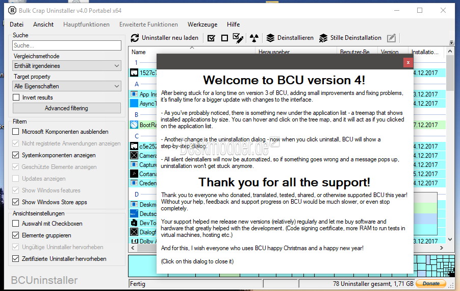Click the Uninstaller neu laden label
The width and height of the screenshot is (460, 291).
[170, 38]
